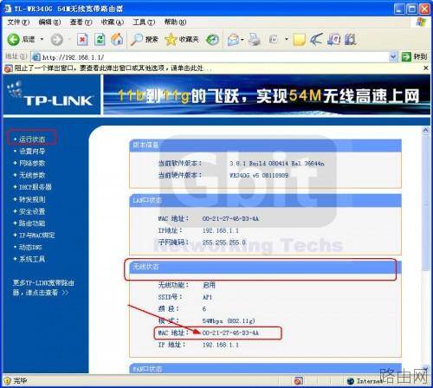Click the blue bird Messenger icon
This screenshot has width=433, height=388.
tap(316, 39)
